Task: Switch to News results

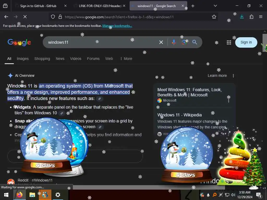Action: (x=60, y=59)
